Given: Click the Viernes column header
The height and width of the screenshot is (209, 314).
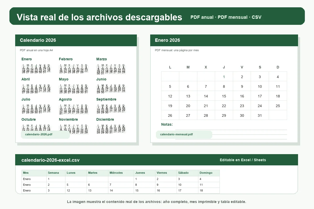Looking at the screenshot, I should (x=166, y=173).
